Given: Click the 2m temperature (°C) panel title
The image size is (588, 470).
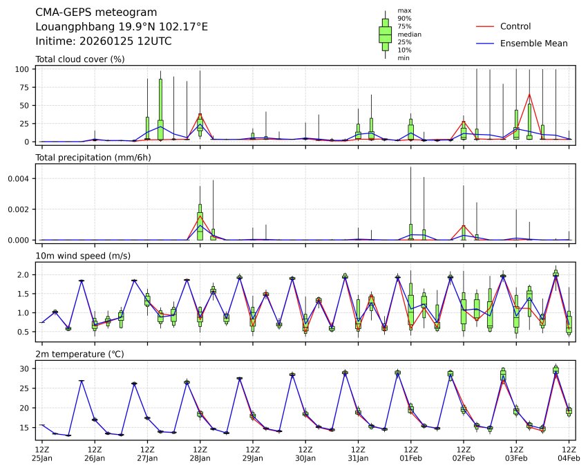Looking at the screenshot, I should pyautogui.click(x=82, y=355).
